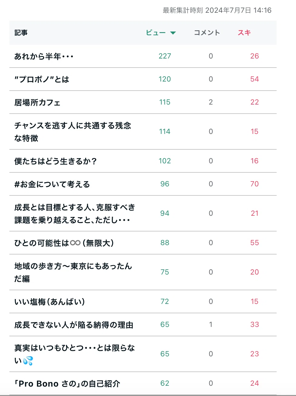The width and height of the screenshot is (296, 396).
Task: Open チャンスを逃す人に共通する残念な特徴 article
Action: (73, 132)
